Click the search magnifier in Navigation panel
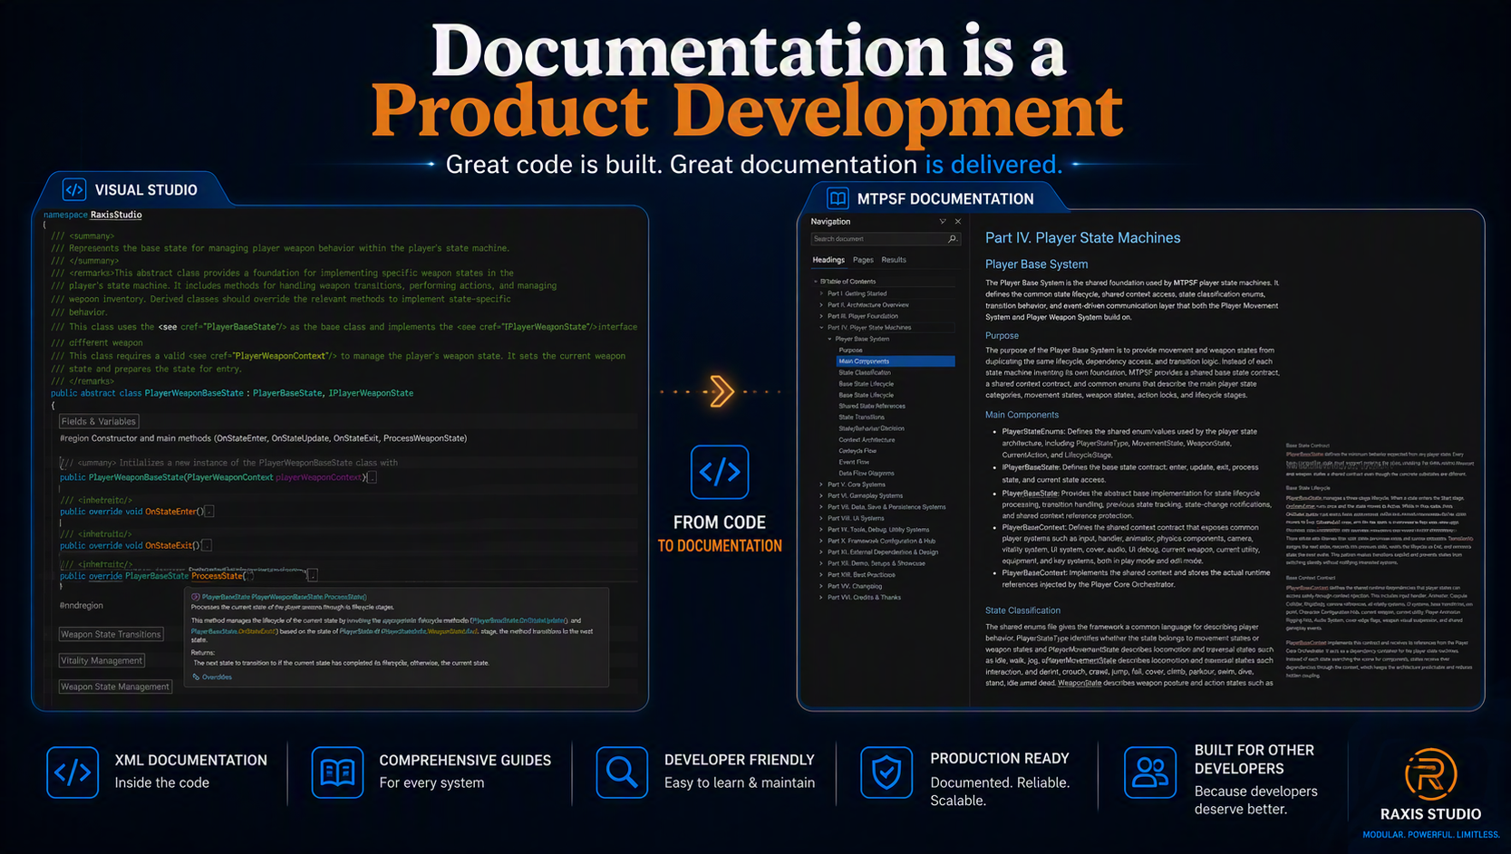 tap(952, 239)
